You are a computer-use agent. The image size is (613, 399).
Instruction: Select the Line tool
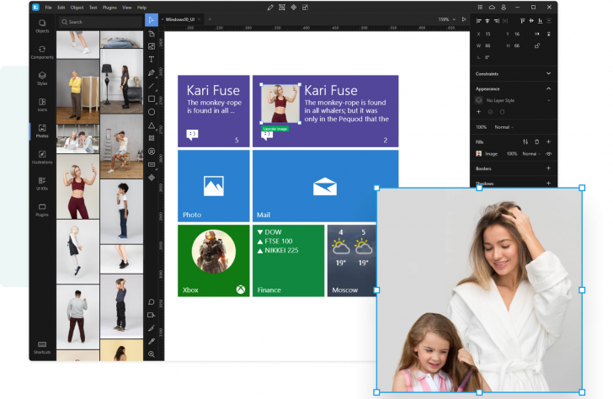click(x=152, y=86)
